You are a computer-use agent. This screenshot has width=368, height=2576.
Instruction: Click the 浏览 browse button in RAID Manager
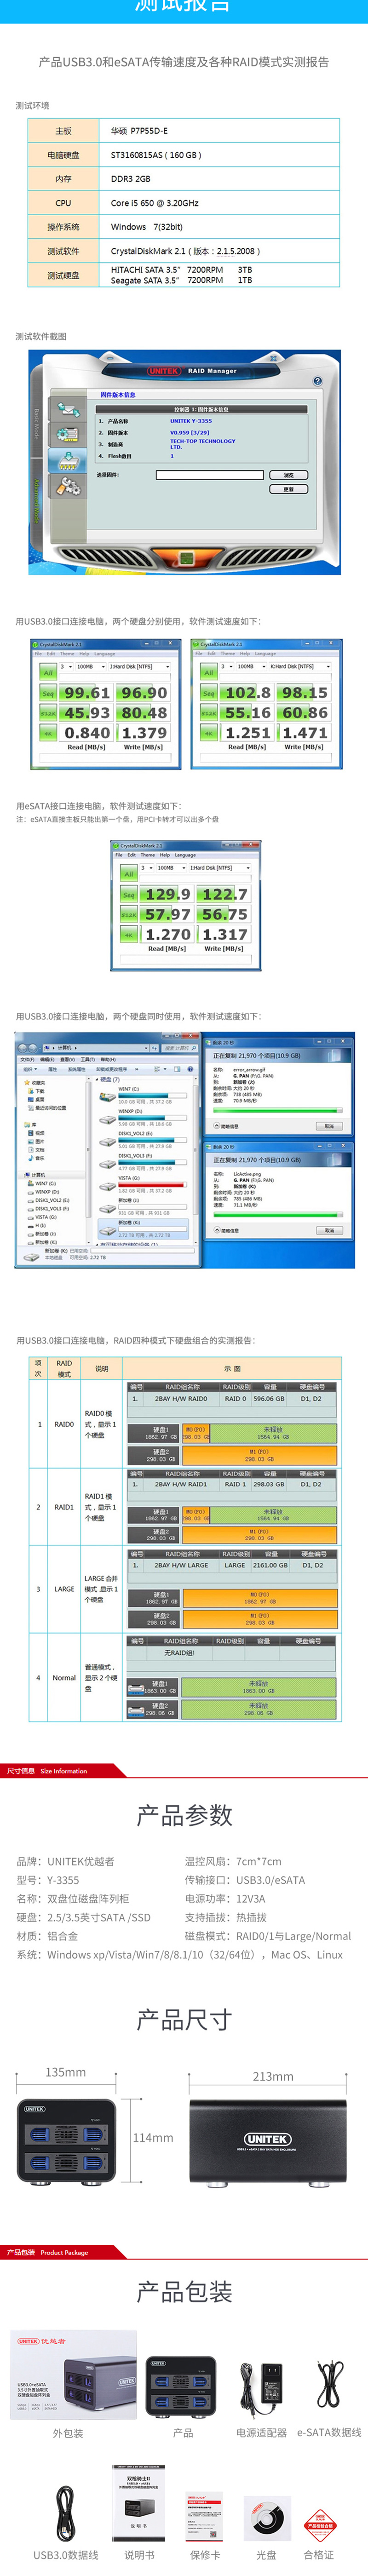coord(288,475)
